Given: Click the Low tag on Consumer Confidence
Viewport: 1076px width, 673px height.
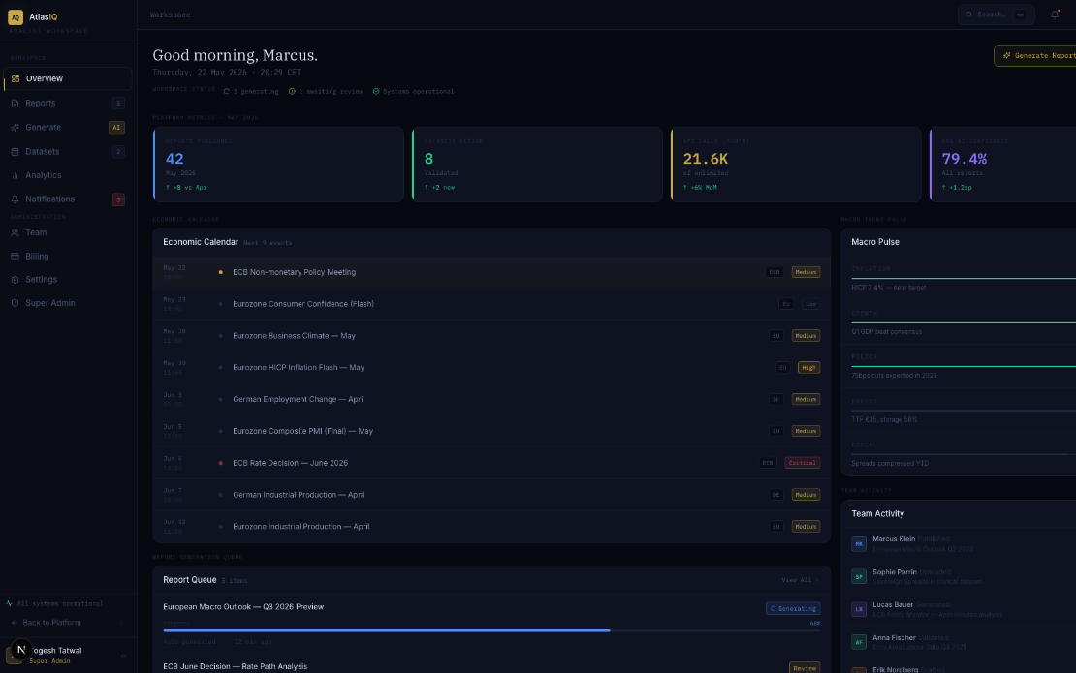Looking at the screenshot, I should coord(811,304).
